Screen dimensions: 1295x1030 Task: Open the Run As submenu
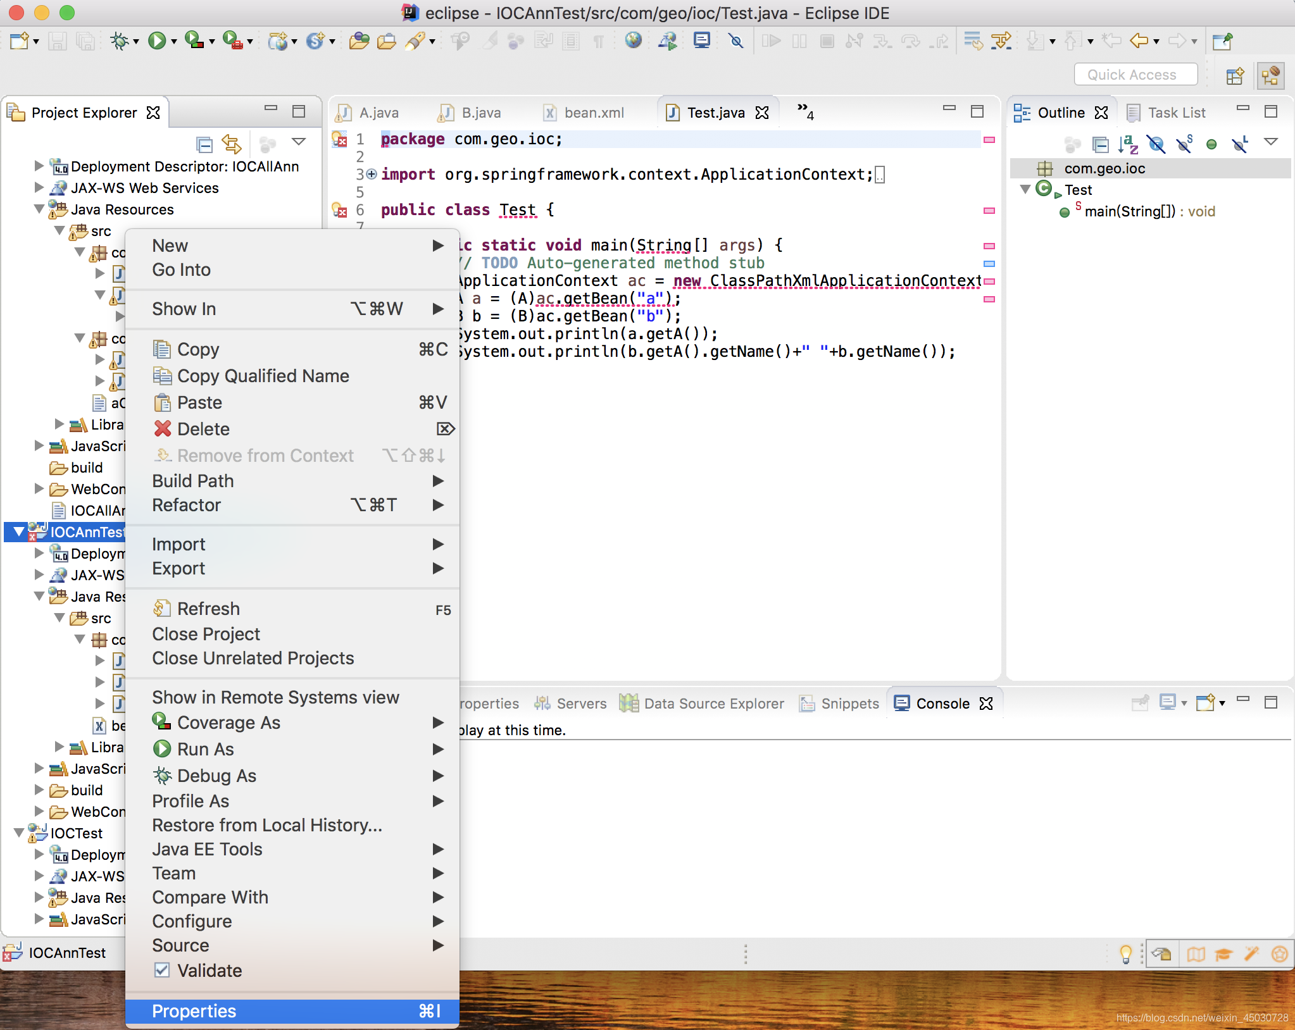[292, 749]
